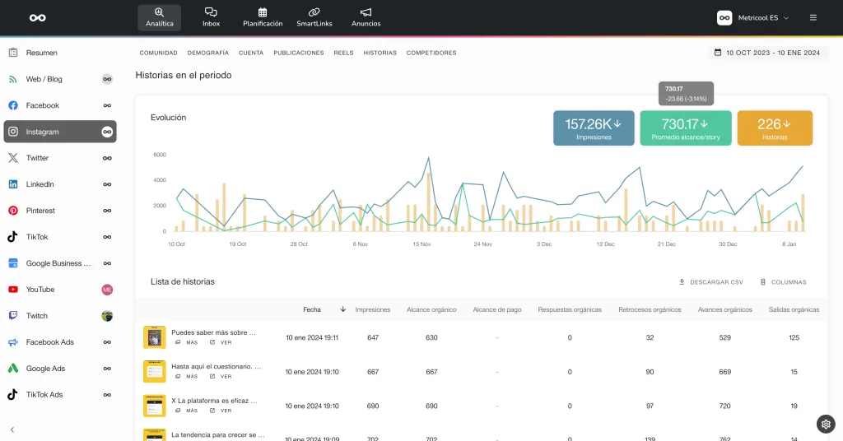Click Descargar CSV button
The image size is (843, 441).
[710, 282]
